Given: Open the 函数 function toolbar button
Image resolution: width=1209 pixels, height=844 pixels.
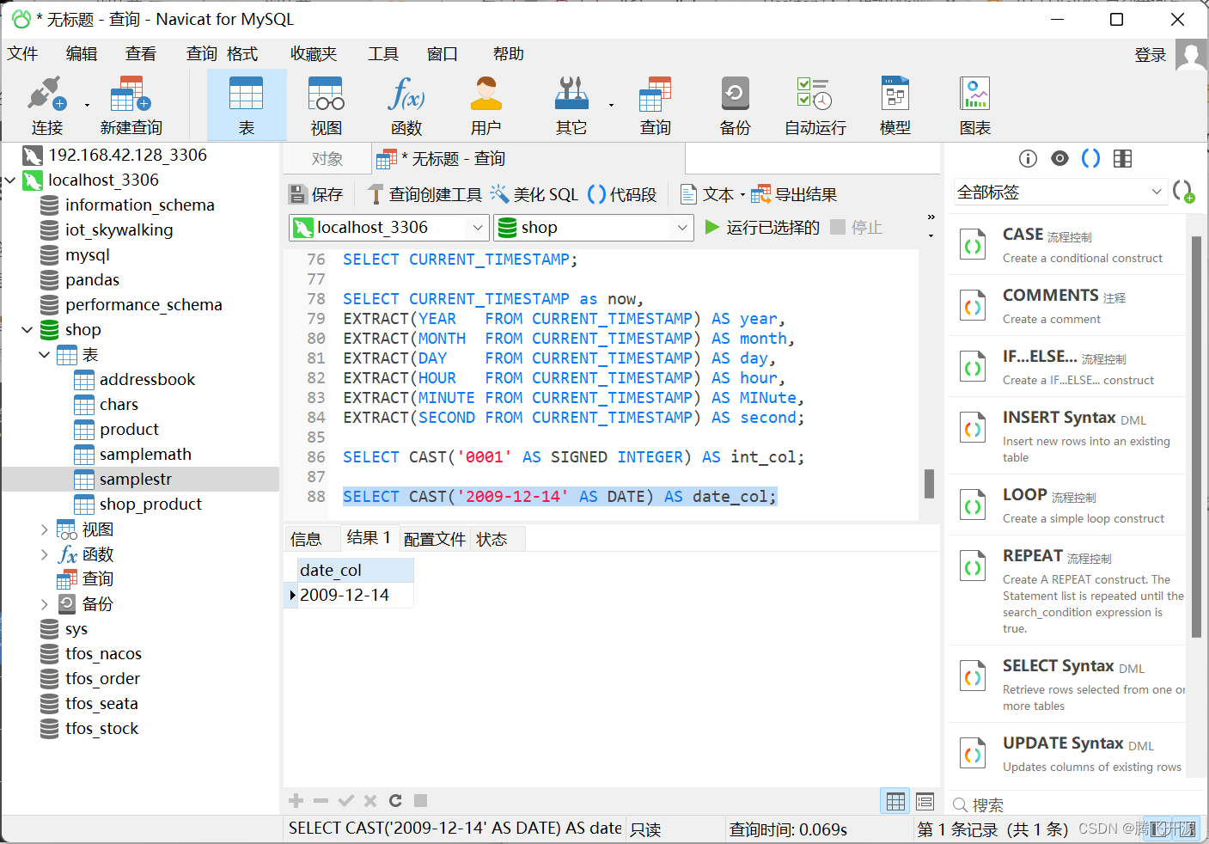Looking at the screenshot, I should tap(406, 105).
